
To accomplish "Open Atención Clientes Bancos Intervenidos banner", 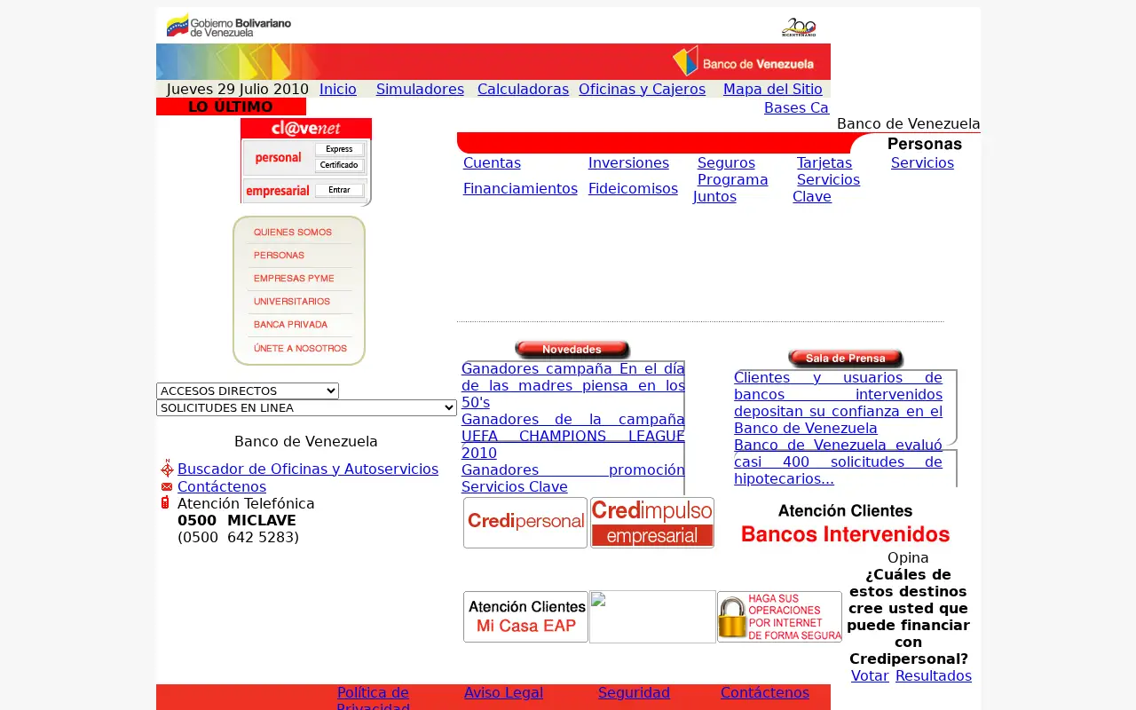I will pos(845,524).
